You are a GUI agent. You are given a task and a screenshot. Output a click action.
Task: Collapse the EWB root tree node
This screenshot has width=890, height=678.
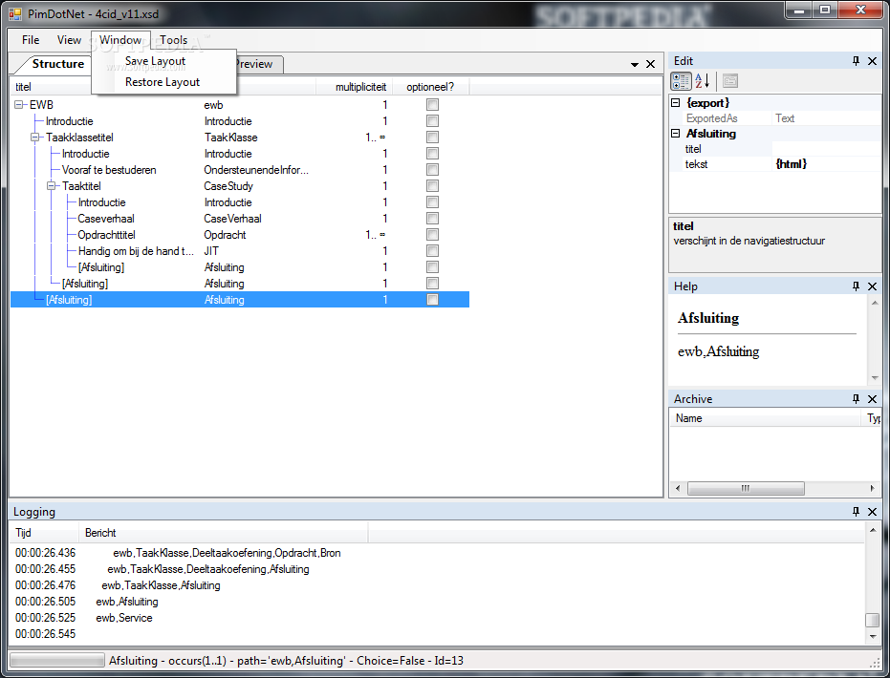click(19, 105)
